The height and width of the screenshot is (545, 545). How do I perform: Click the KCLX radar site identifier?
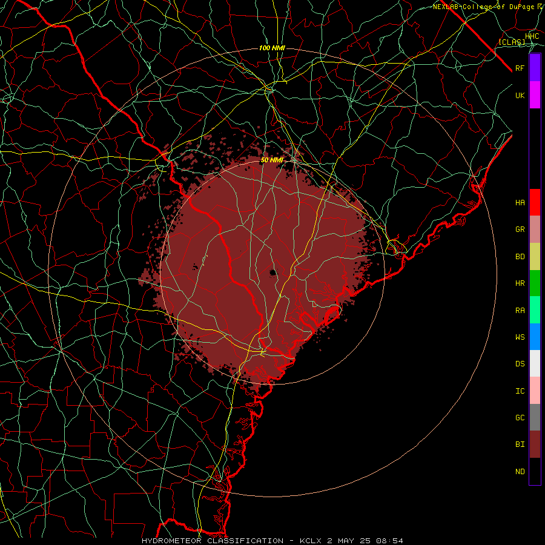311,541
